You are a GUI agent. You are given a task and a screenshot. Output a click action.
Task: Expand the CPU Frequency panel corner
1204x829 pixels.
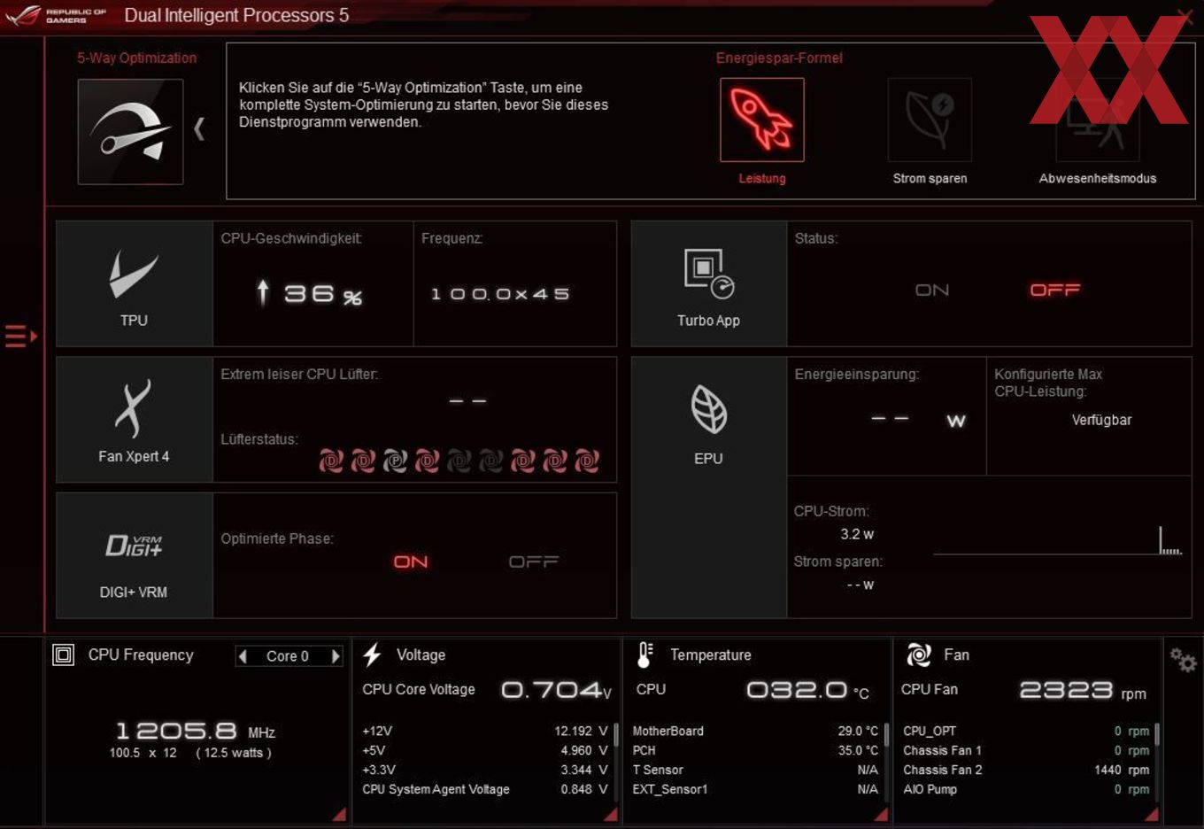click(339, 814)
